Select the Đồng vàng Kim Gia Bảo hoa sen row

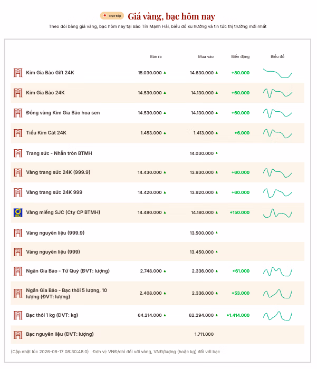(157, 113)
